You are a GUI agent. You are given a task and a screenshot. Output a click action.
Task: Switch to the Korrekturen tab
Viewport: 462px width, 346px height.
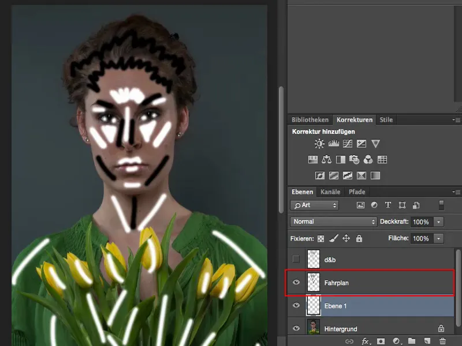tap(355, 120)
